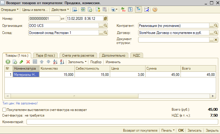Screen dimensions: 220x134
Task: Click the Номенклатура column header
Action: coord(26,68)
